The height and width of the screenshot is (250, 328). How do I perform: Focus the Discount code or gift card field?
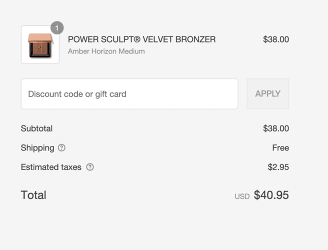coord(129,94)
